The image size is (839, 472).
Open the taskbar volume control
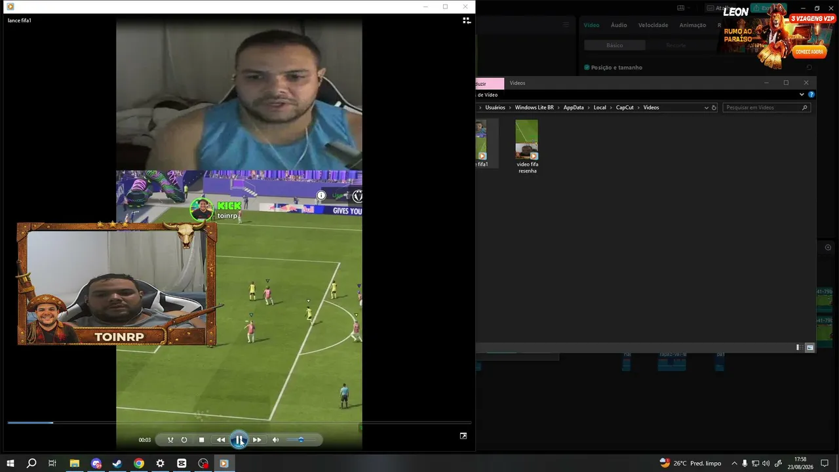(x=766, y=463)
